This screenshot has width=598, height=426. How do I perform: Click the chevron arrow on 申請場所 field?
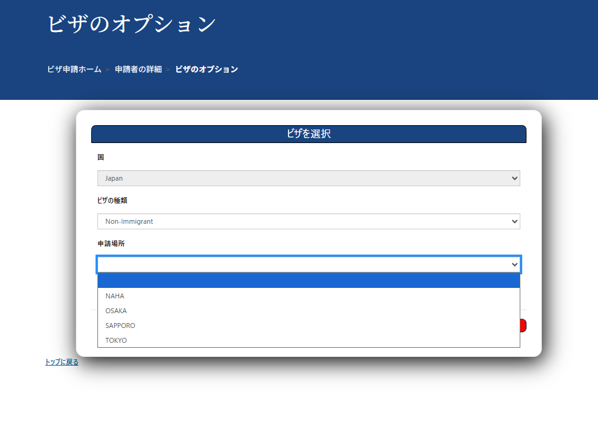point(515,264)
